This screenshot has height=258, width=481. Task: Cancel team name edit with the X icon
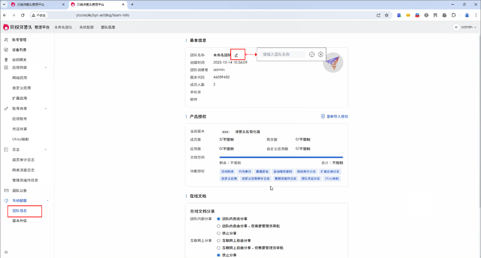coord(321,54)
